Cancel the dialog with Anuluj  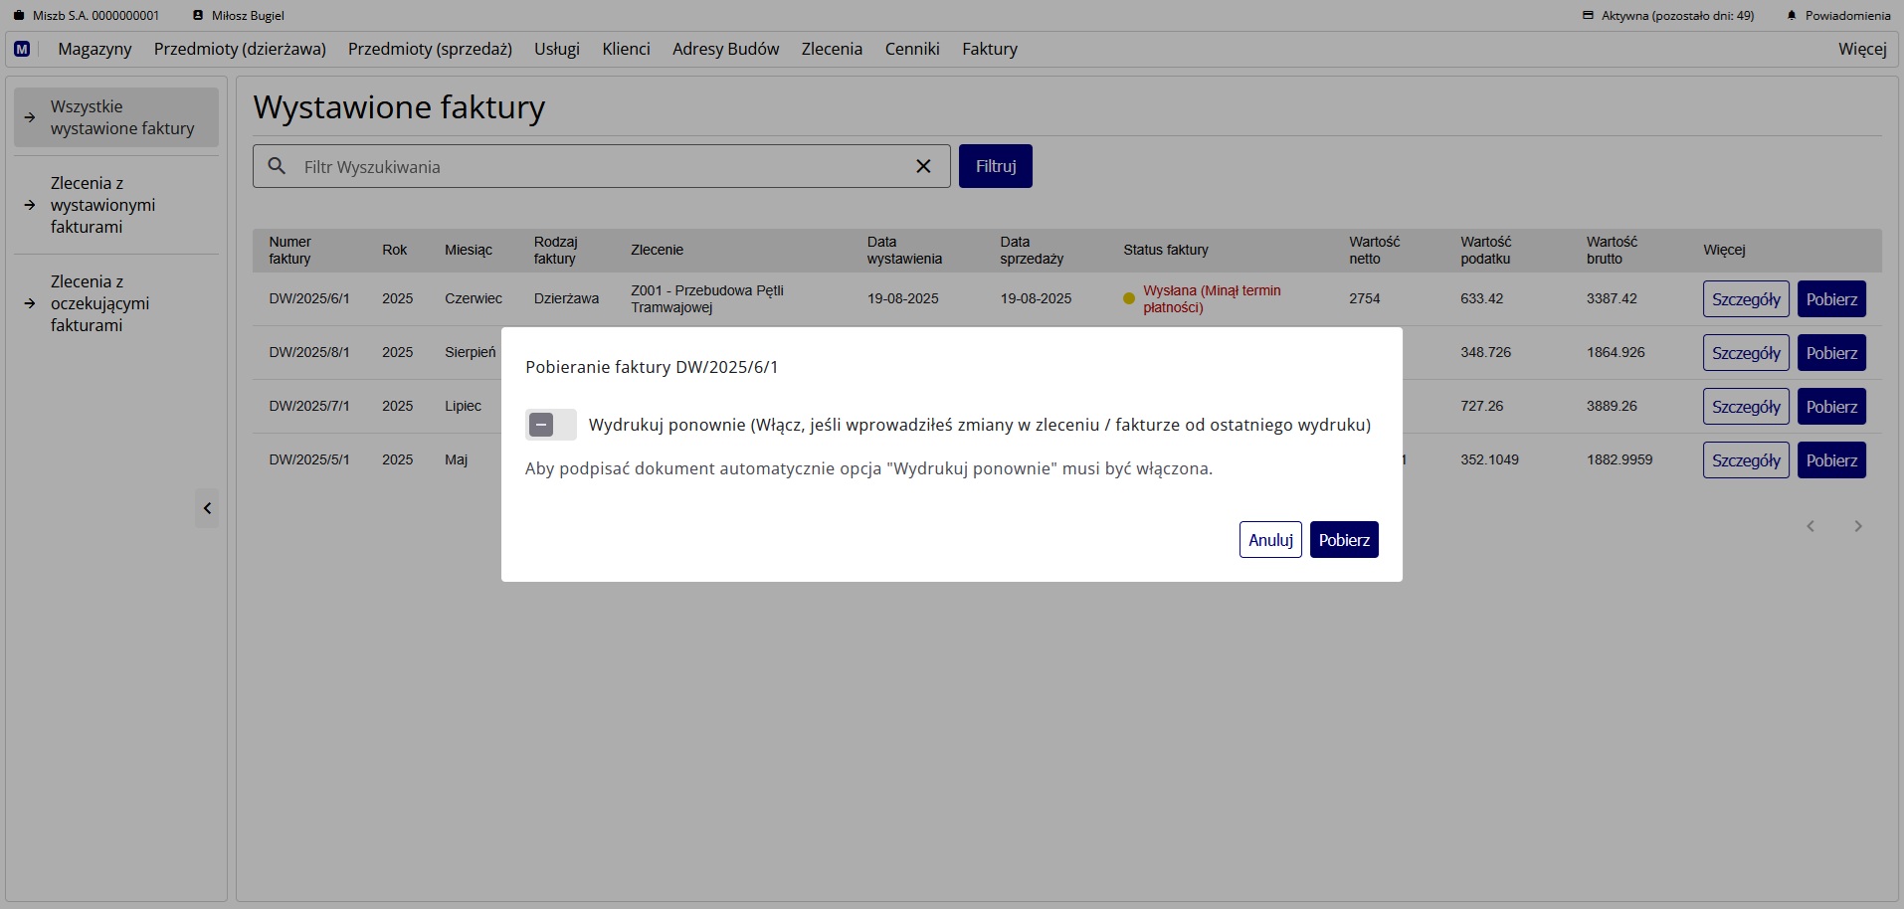(1270, 540)
